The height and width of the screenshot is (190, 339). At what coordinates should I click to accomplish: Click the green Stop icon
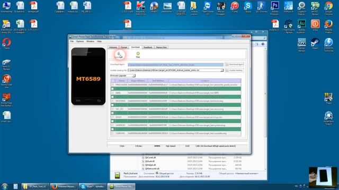[x=138, y=54]
